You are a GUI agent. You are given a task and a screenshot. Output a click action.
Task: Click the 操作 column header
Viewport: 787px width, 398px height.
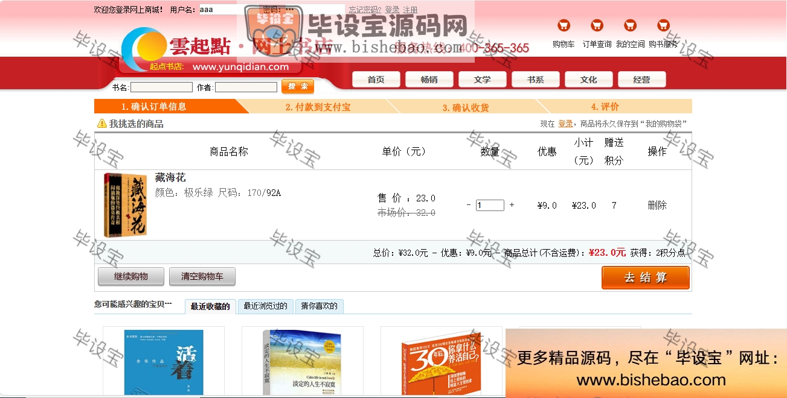tap(657, 151)
